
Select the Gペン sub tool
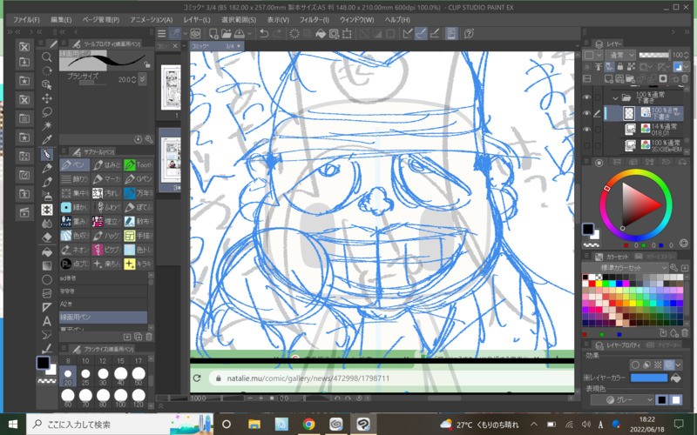(x=139, y=179)
